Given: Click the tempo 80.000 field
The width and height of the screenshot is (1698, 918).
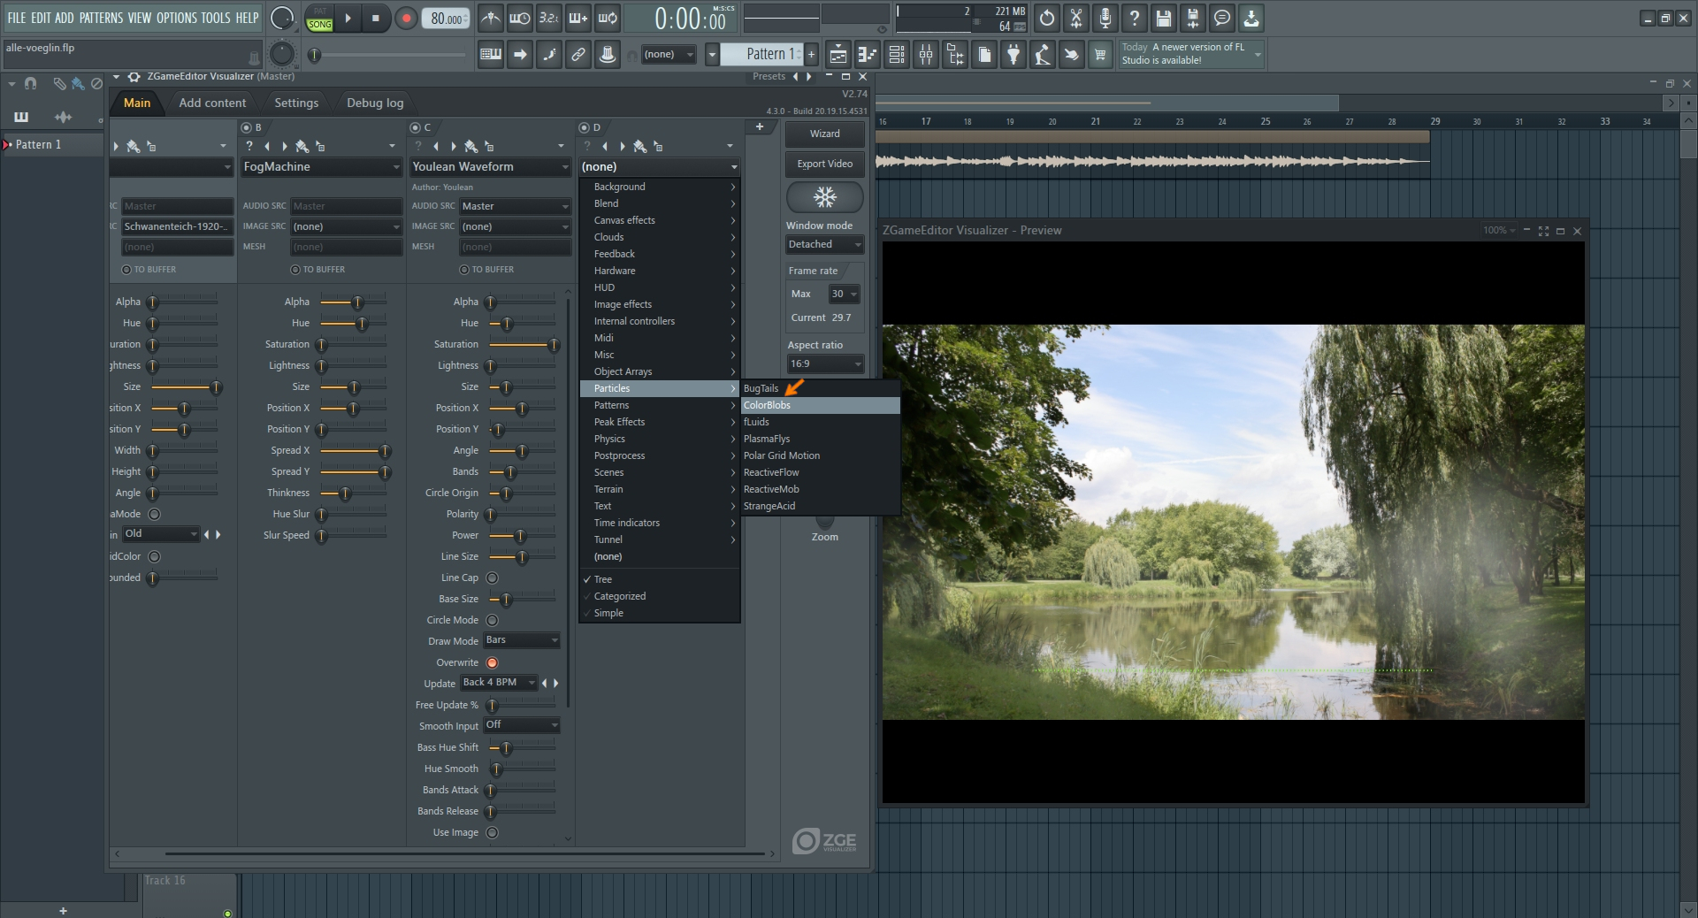Looking at the screenshot, I should (x=446, y=19).
